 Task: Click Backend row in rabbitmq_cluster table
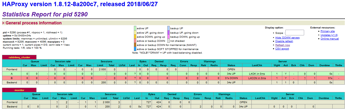click(x=173, y=82)
